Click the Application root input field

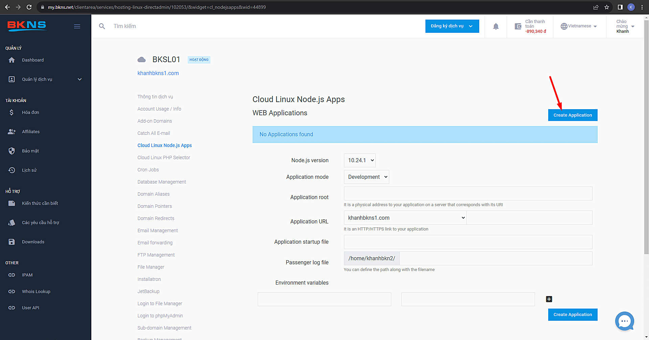468,194
